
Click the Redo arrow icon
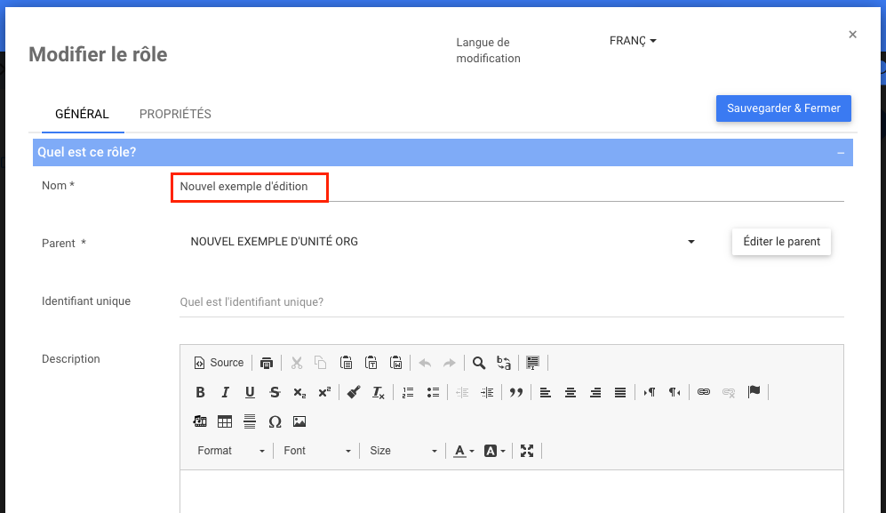[449, 363]
